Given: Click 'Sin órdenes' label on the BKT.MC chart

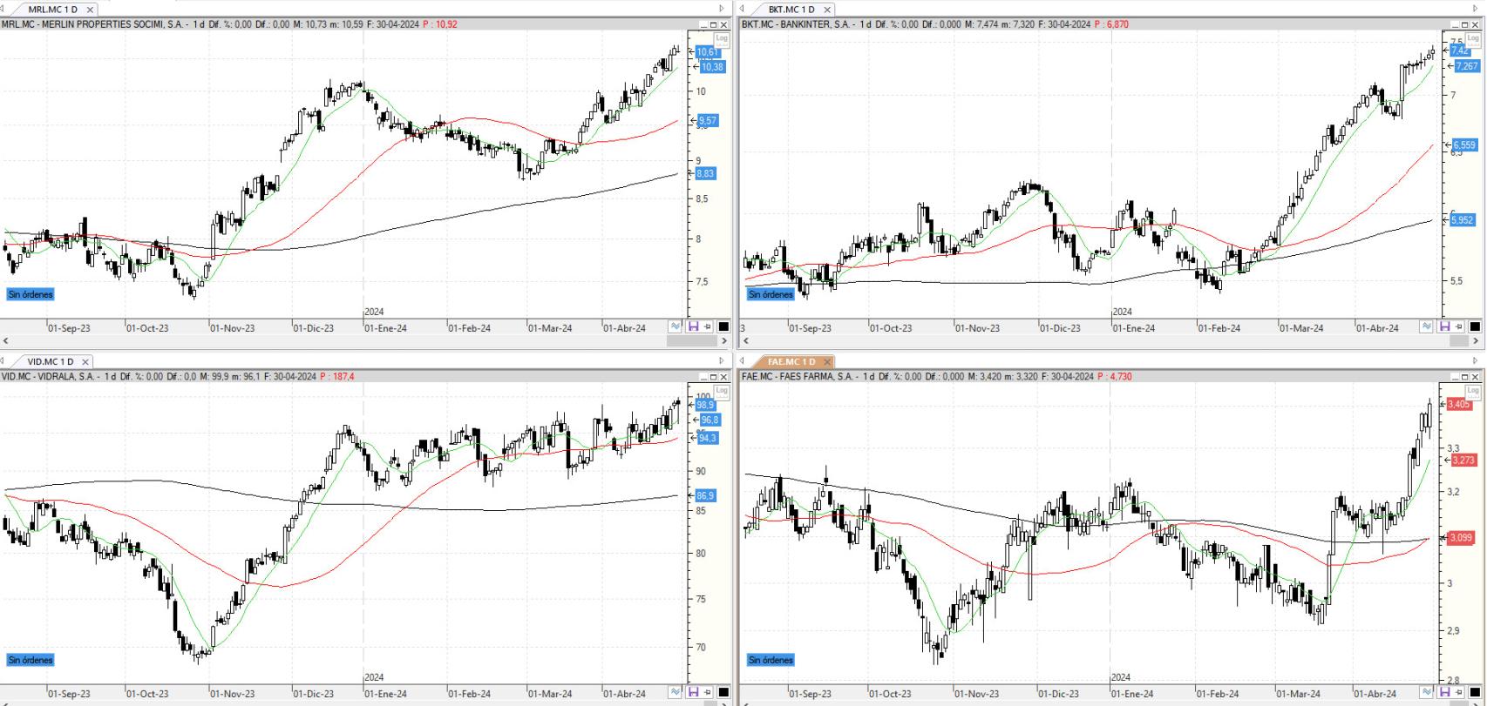Looking at the screenshot, I should coord(771,294).
